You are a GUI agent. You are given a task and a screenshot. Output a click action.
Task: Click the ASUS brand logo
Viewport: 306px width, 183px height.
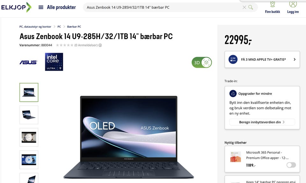[28, 62]
